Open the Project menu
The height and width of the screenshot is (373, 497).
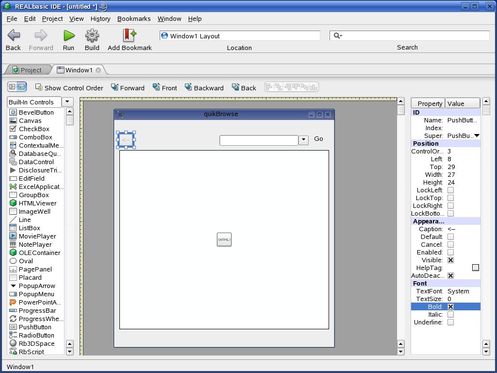[52, 19]
